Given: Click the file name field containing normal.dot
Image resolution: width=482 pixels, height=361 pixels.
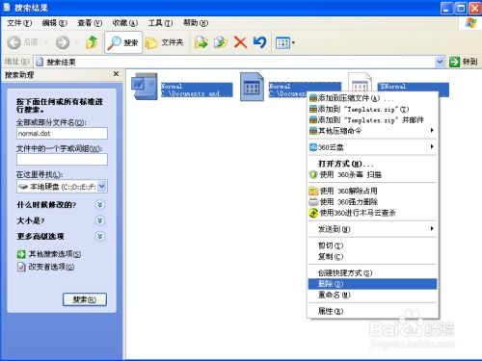Looking at the screenshot, I should (x=62, y=134).
